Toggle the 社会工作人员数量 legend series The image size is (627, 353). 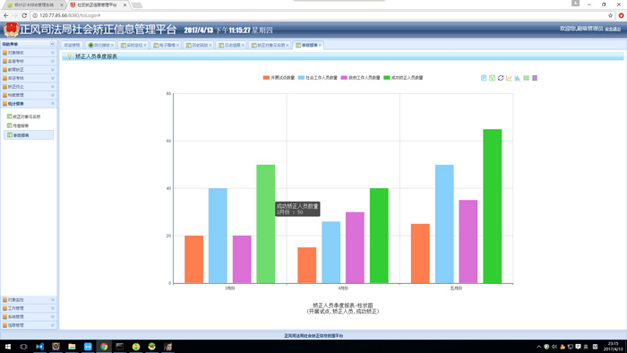click(x=318, y=78)
